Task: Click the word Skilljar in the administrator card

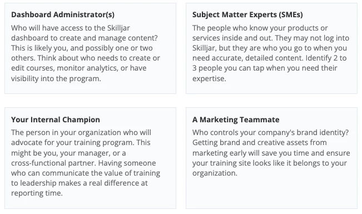Action: 118,28
